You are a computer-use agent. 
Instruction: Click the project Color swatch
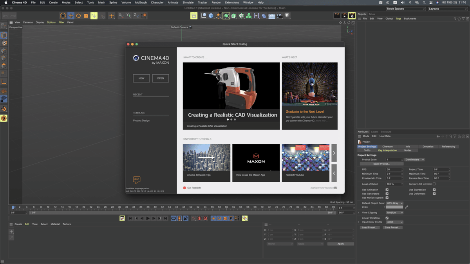click(x=394, y=207)
